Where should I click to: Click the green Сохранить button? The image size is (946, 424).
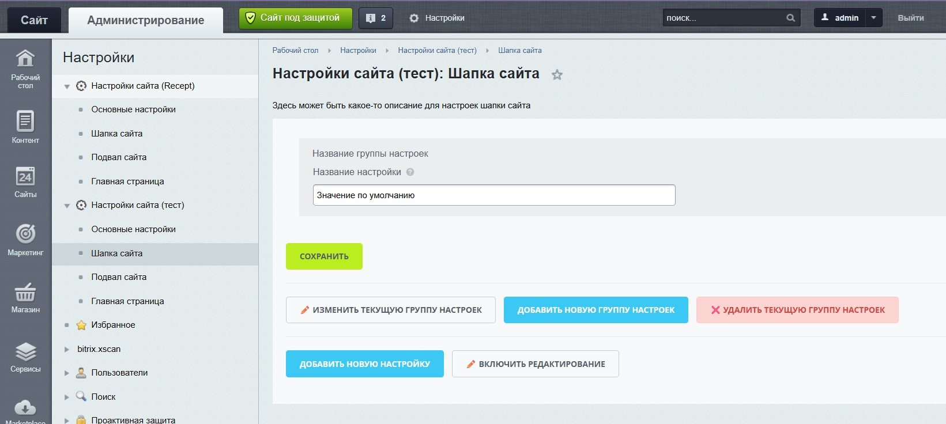(x=324, y=256)
